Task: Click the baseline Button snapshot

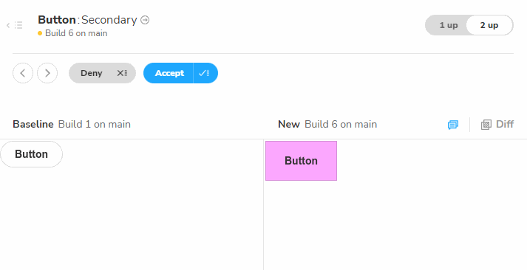Action: click(31, 154)
